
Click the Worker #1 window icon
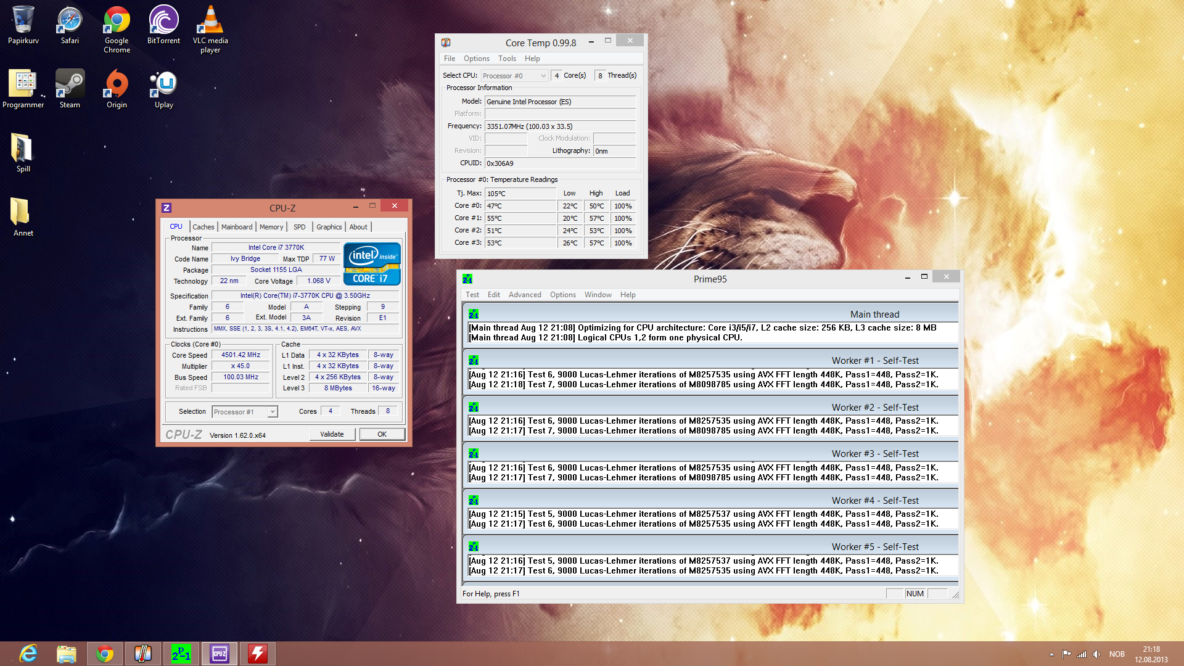click(x=474, y=360)
